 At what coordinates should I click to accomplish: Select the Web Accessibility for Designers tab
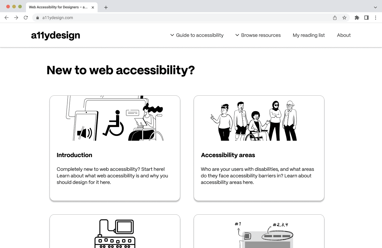point(62,7)
